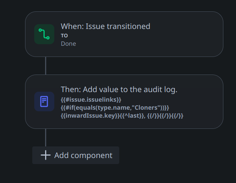Click connector line above Add component
This screenshot has height=183, width=236.
tap(46, 138)
